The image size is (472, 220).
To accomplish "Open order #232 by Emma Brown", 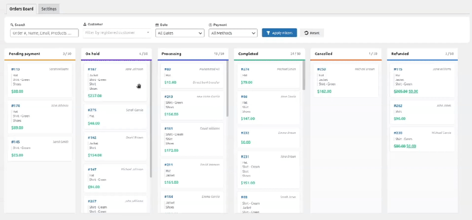I will 269,138.
